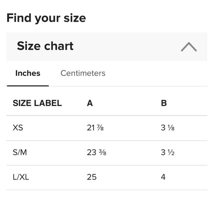Click the A column header
The width and height of the screenshot is (209, 209).
90,103
